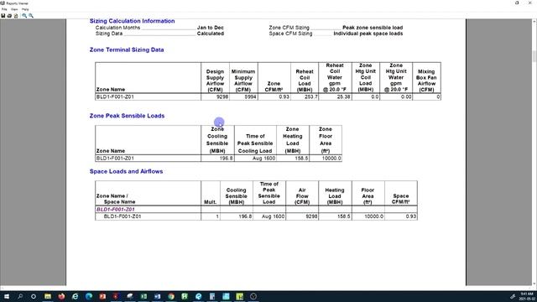Screen dimensions: 537x302
Task: Click the first magnifier zoom icon
Action: click(24, 16)
